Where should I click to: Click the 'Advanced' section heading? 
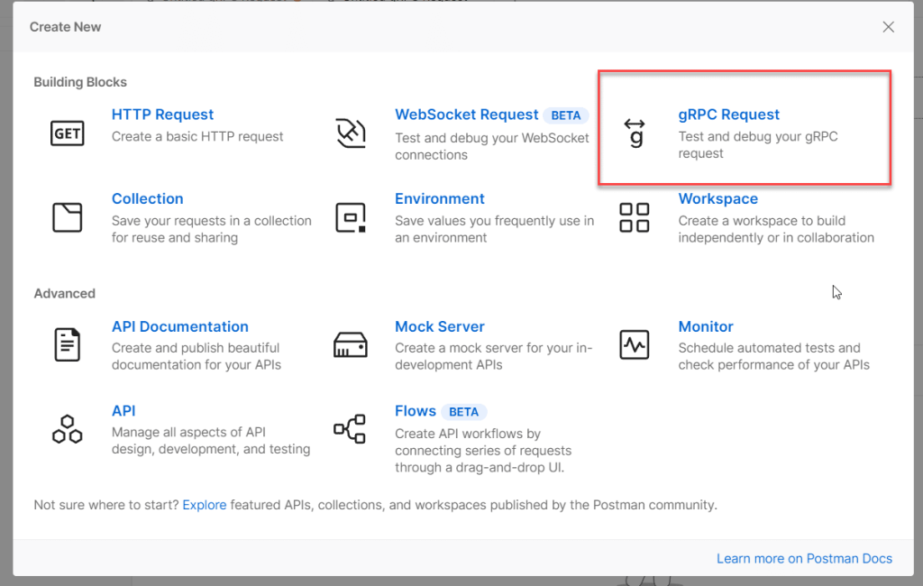64,293
